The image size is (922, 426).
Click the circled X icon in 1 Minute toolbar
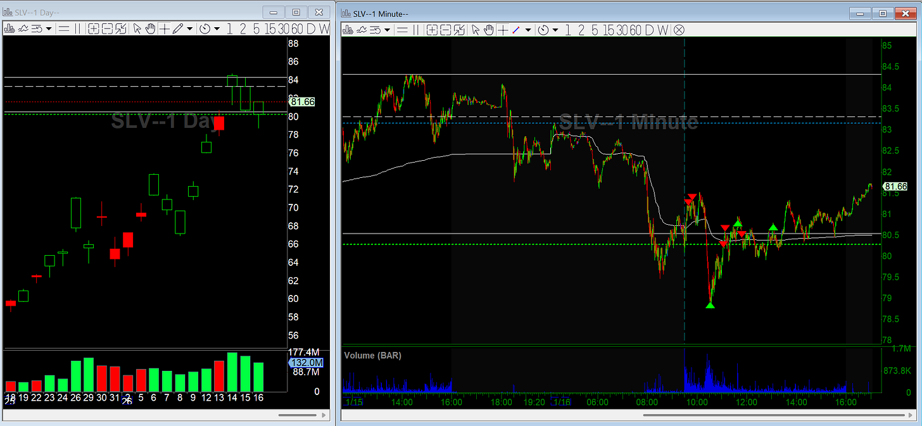(x=678, y=30)
